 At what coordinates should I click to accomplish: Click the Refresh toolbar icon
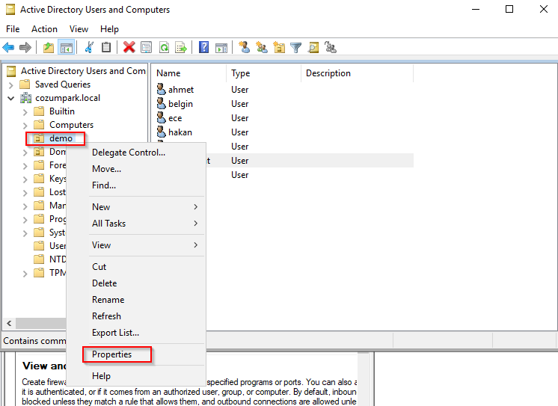(164, 47)
